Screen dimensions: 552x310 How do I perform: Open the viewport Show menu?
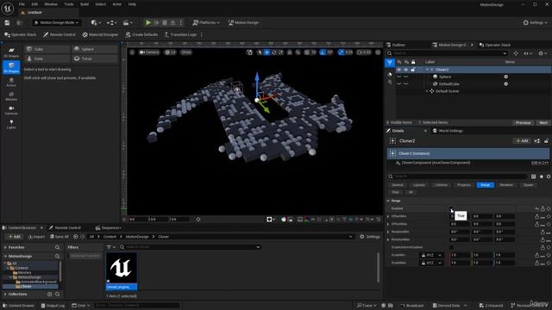[186, 52]
